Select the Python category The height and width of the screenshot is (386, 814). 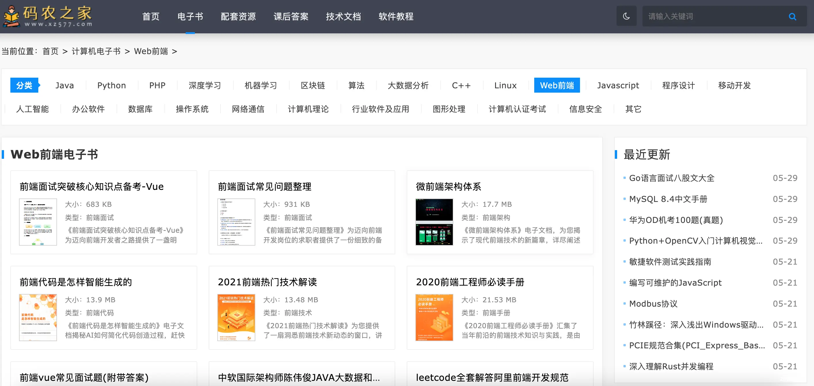coord(112,85)
